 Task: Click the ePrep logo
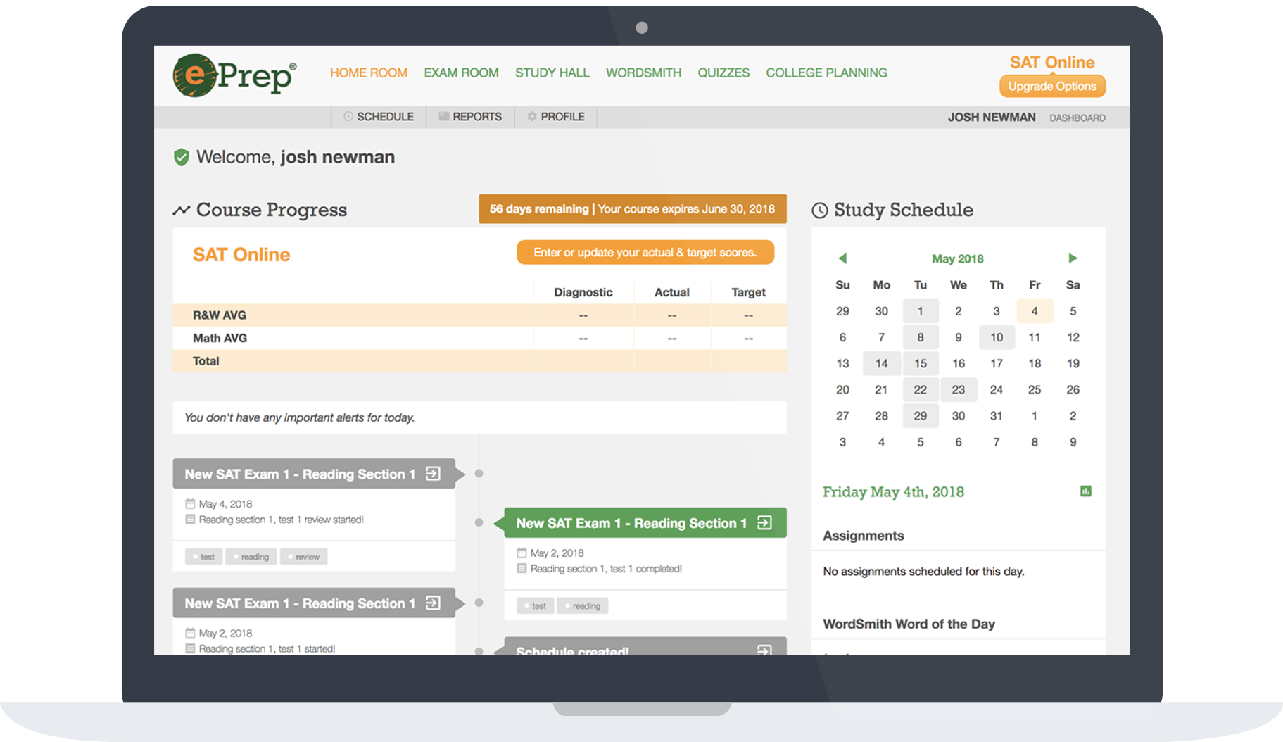point(234,75)
